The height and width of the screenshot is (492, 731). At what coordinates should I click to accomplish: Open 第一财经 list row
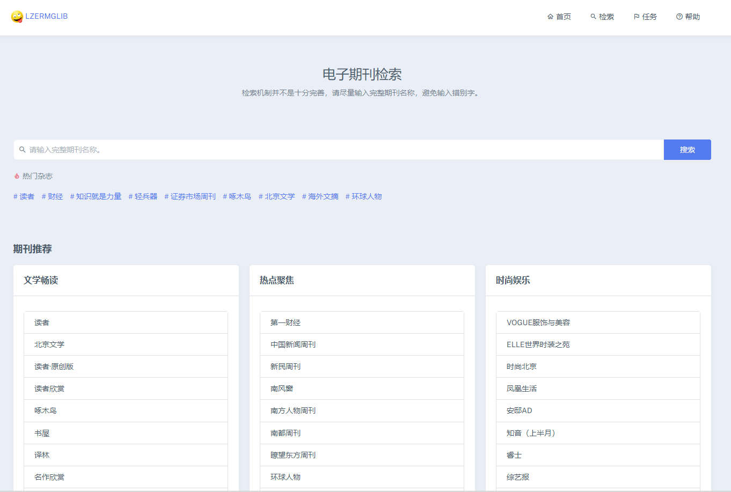point(362,322)
